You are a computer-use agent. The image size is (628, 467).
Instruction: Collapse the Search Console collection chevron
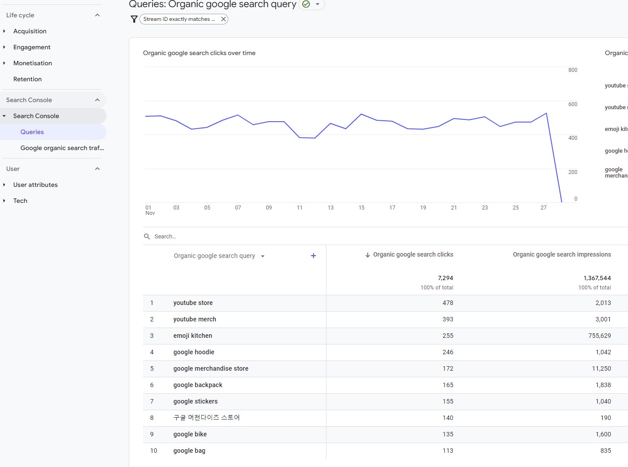tap(97, 100)
